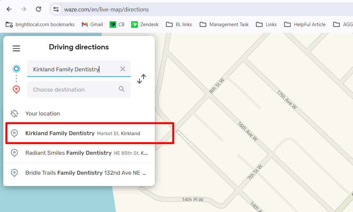Open the Links bookmark folder
Screen dimensions: 353x212
click(x=266, y=24)
